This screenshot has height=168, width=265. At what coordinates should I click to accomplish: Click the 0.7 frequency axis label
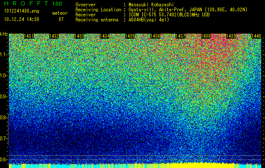click(4, 139)
